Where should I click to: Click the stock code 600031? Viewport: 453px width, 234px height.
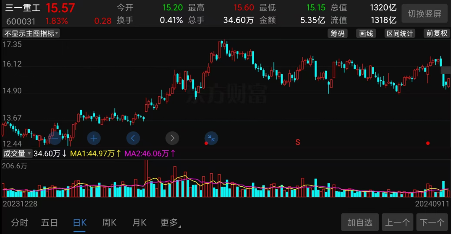coord(20,21)
